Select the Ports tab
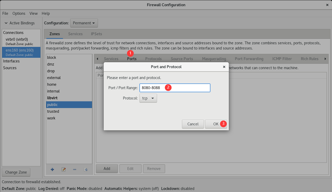 [x=132, y=59]
